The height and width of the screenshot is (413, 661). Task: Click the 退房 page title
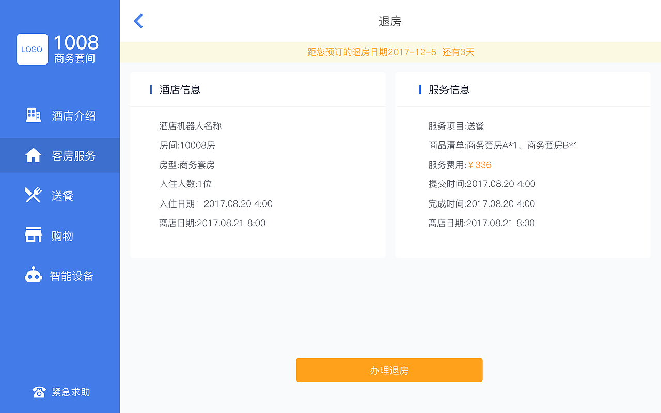click(x=390, y=21)
